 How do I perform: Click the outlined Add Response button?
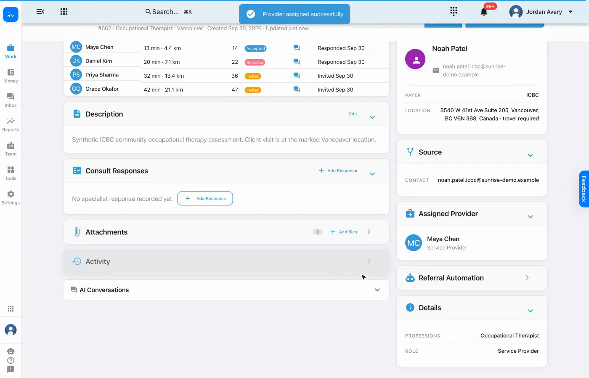(205, 198)
